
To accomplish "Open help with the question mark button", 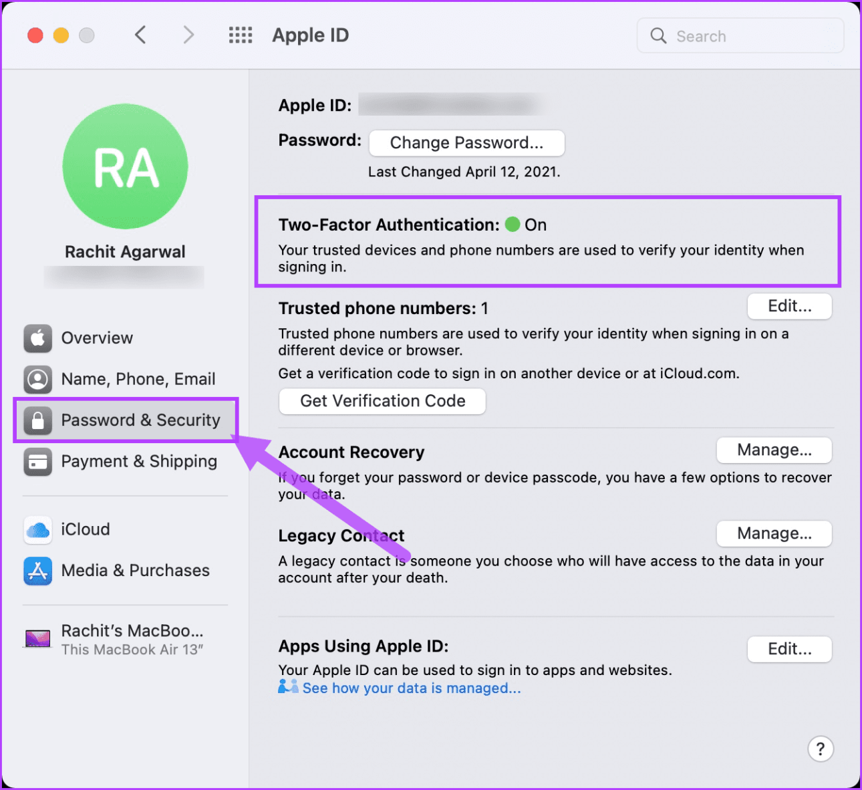I will pyautogui.click(x=820, y=749).
